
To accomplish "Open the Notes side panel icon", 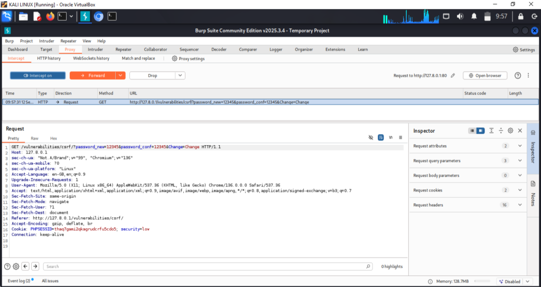I will 533,184.
